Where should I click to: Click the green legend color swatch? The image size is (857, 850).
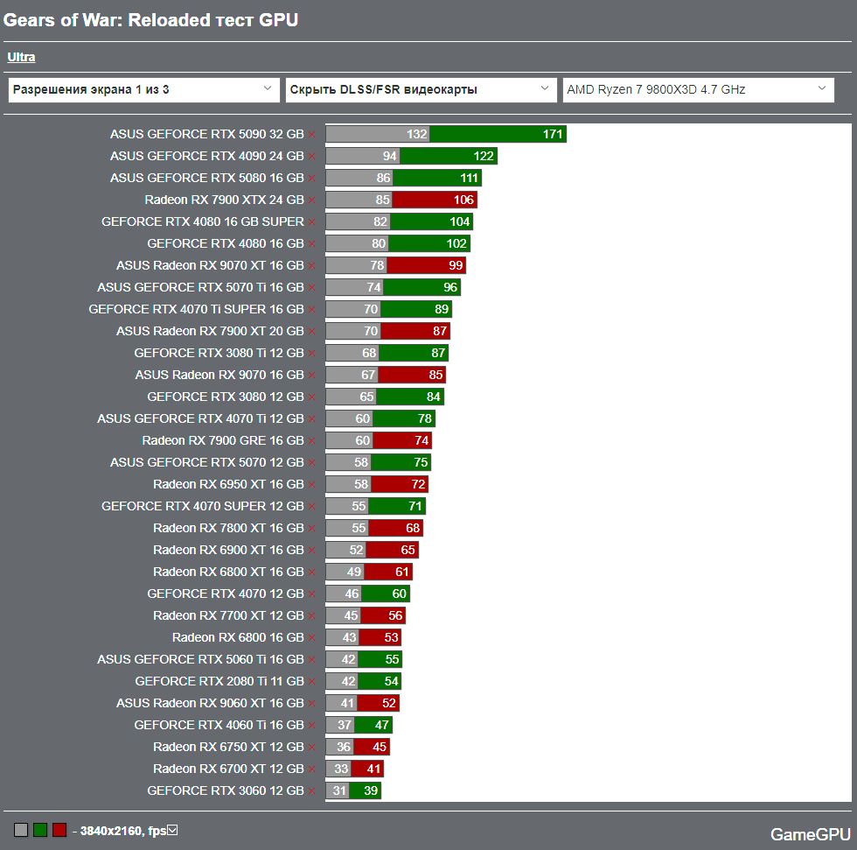pyautogui.click(x=40, y=831)
